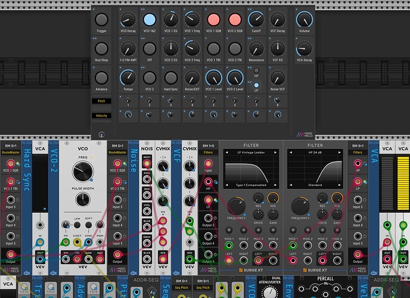Click the MindMeld logo on the PatchMaster panel

point(305,134)
